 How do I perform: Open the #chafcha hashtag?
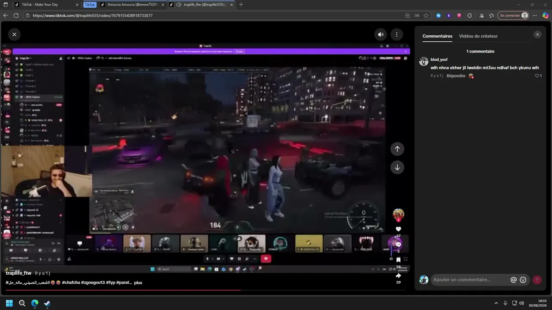[71, 282]
